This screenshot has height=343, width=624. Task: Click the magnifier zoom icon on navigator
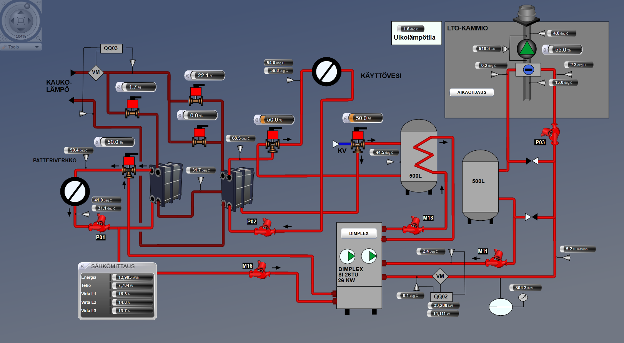click(38, 38)
